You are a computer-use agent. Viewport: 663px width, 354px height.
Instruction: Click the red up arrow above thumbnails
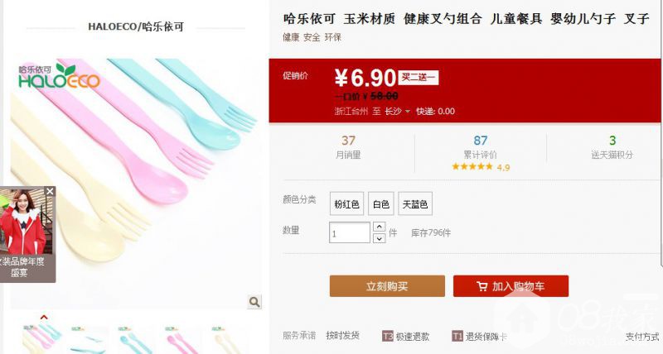pyautogui.click(x=44, y=317)
